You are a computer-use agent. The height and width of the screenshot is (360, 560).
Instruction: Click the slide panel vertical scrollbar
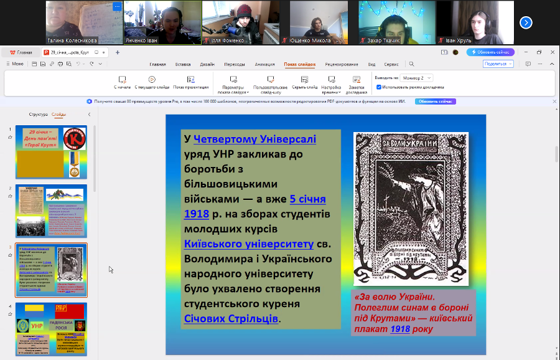(x=95, y=158)
